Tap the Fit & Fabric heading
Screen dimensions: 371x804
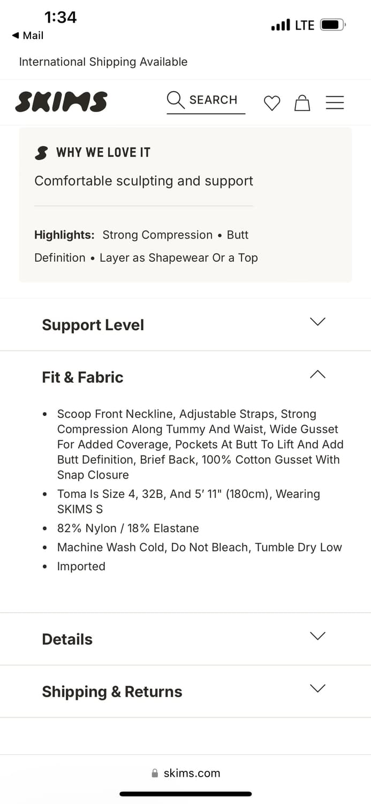pyautogui.click(x=82, y=377)
